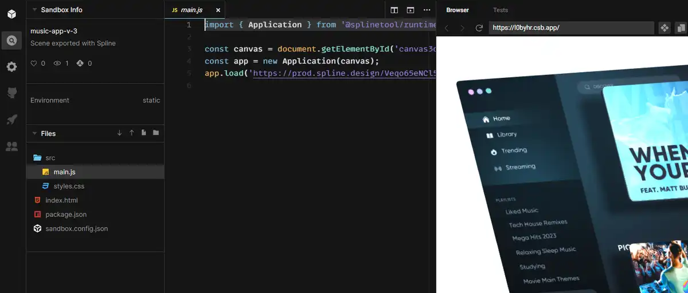Open the Deployment rocket icon
The image size is (688, 293).
point(11,120)
